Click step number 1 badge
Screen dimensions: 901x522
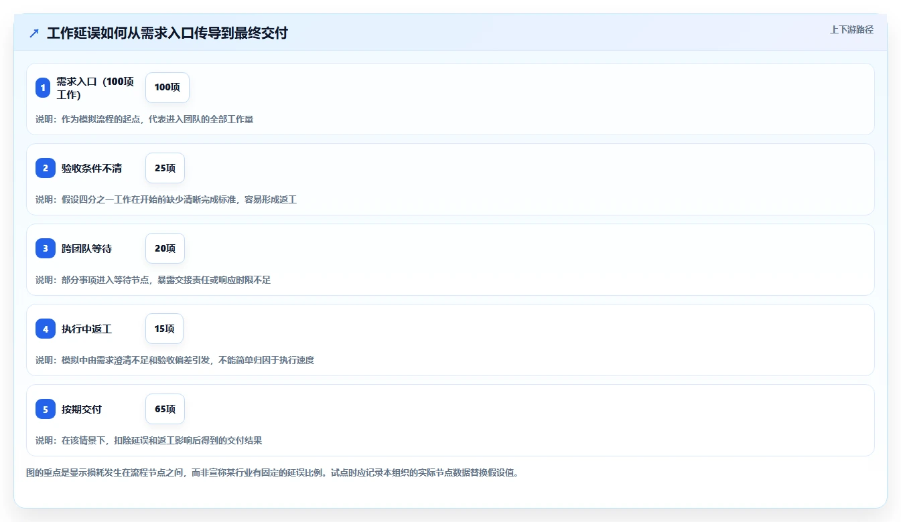pos(43,88)
